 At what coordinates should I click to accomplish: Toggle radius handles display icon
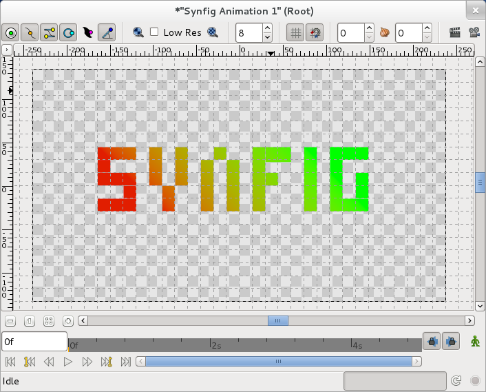tap(68, 32)
